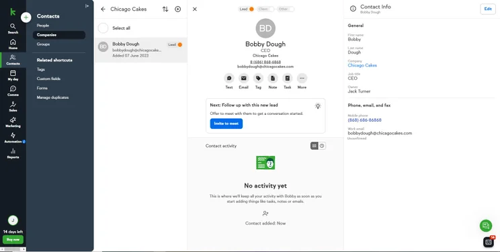Screen dimensions: 500x252
Task: Open Automation in the sidebar
Action: [x=13, y=138]
